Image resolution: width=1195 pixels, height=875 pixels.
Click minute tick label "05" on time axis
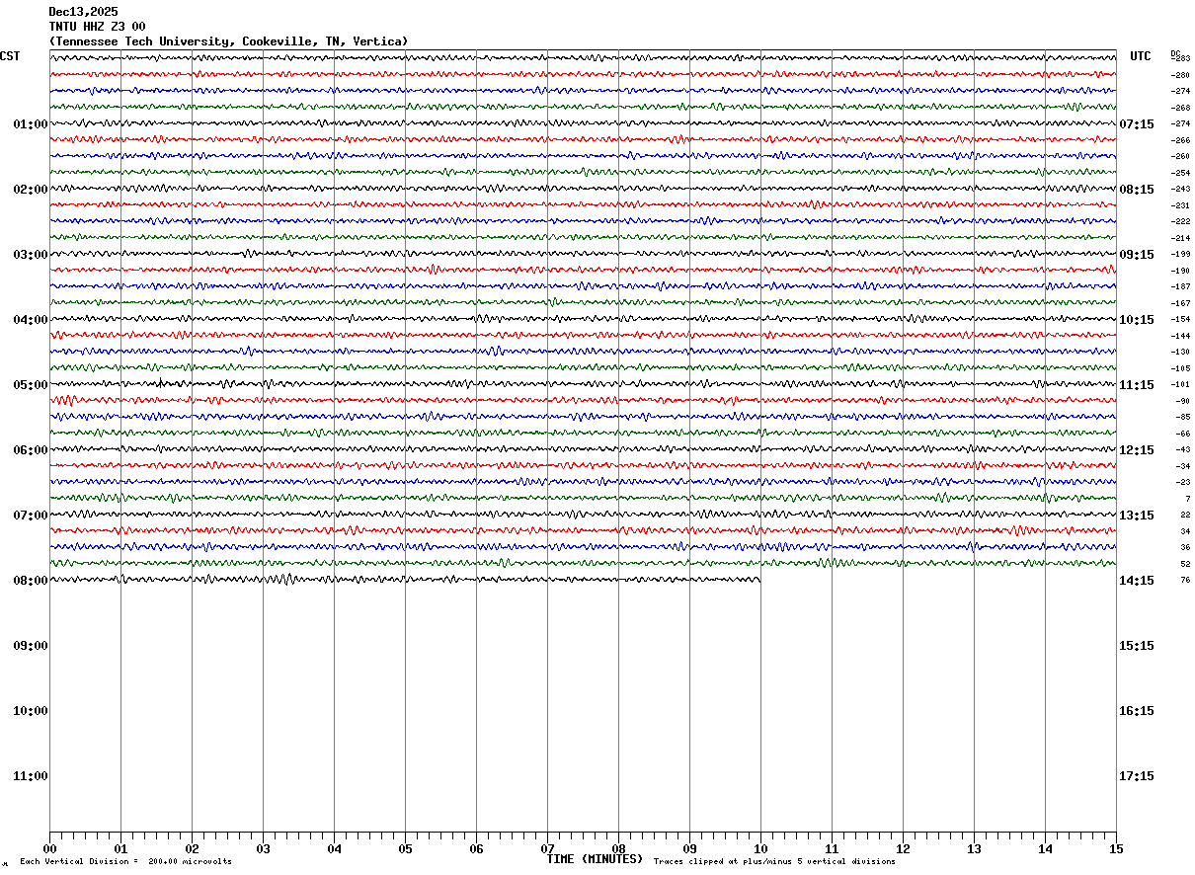click(405, 848)
